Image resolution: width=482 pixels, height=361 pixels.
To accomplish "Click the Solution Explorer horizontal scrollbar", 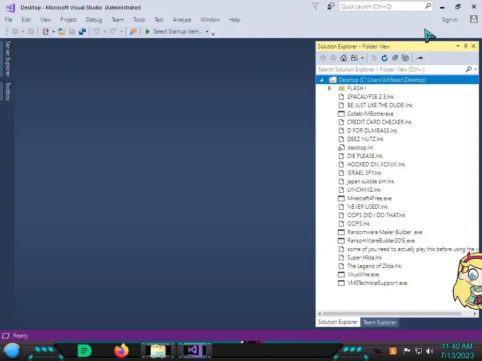I will point(392,314).
